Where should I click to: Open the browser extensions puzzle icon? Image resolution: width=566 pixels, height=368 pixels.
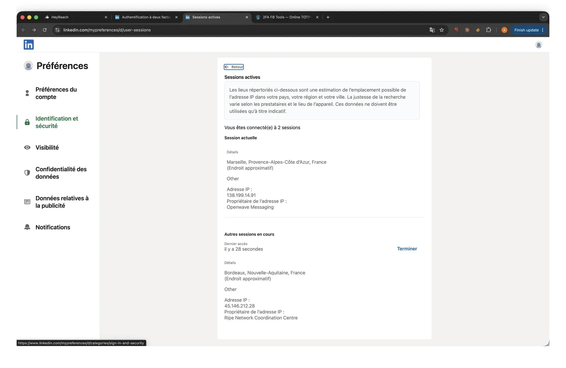(489, 30)
